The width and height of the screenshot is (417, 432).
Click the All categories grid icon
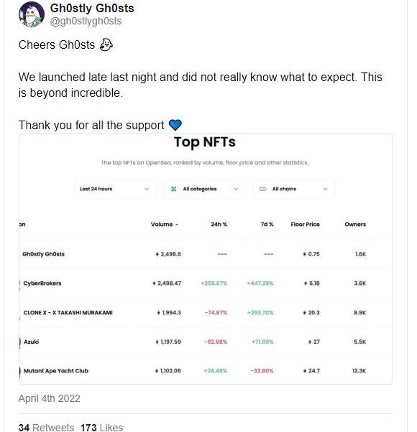173,189
